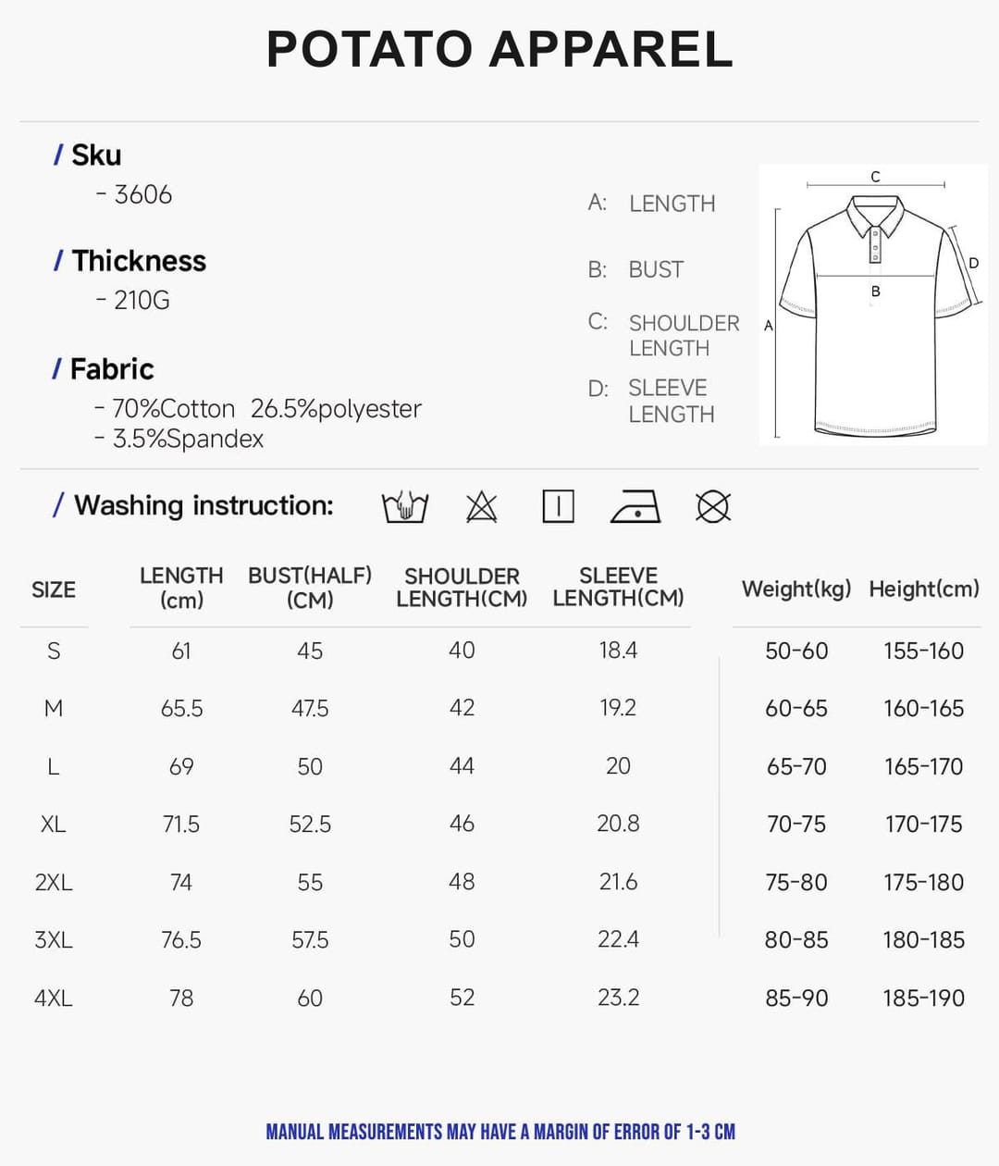
Task: Click the iron icon
Action: point(635,507)
